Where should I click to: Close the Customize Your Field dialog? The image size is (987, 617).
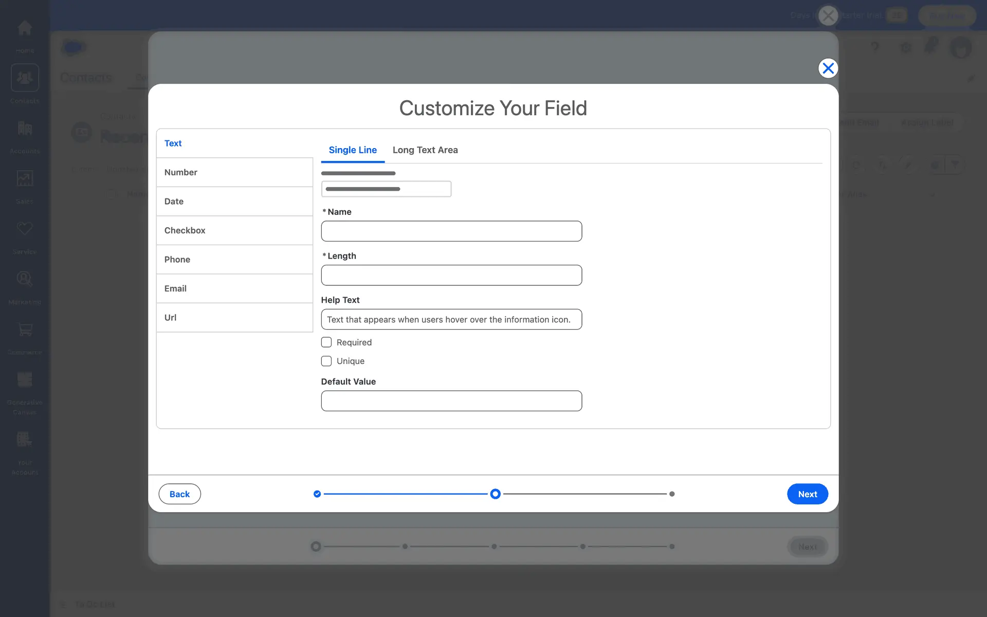(x=828, y=68)
